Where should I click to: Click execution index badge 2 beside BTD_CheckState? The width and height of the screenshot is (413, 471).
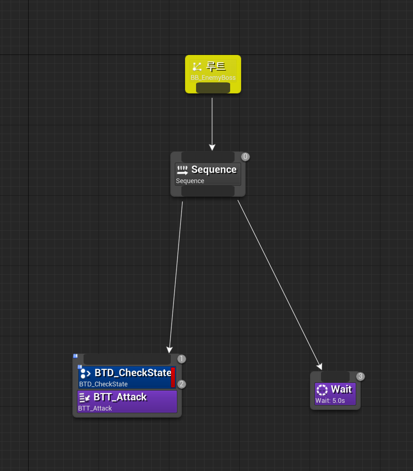tap(181, 384)
